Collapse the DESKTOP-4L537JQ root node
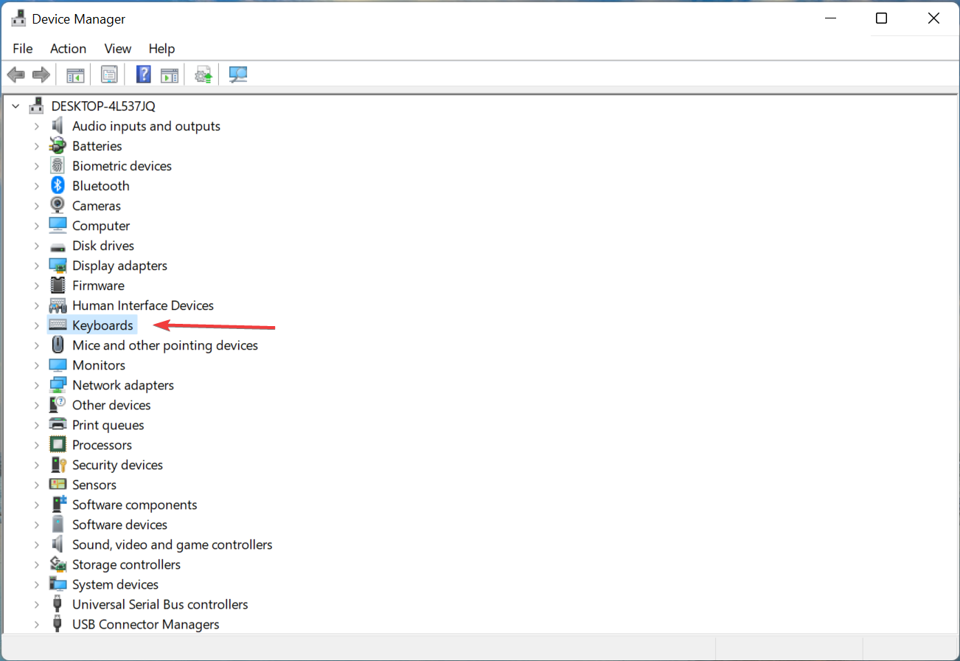Screen dimensions: 960x661 point(15,105)
